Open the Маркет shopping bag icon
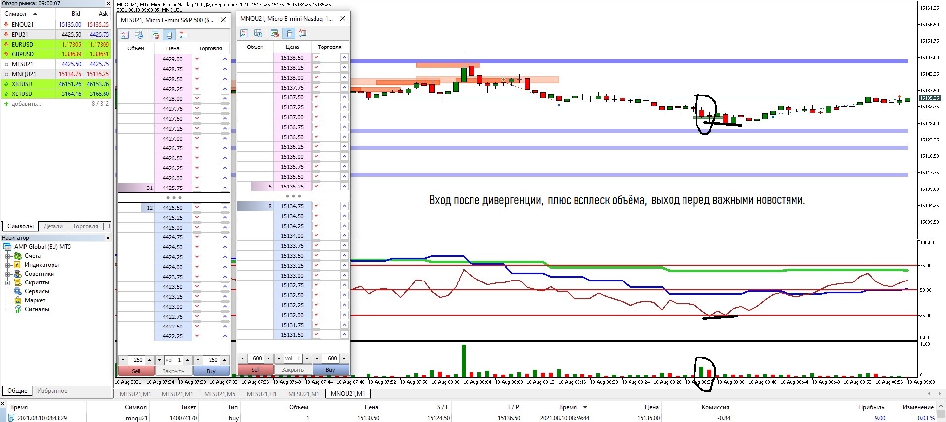 point(18,300)
